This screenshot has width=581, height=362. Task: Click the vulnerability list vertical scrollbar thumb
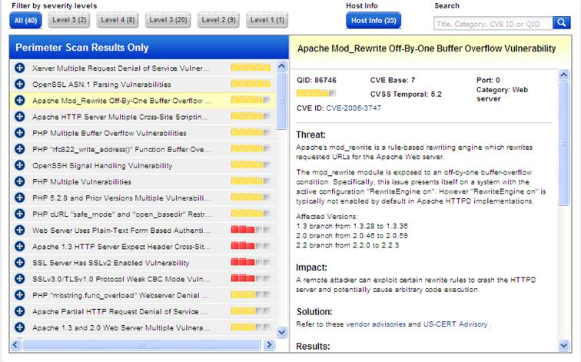pos(281,101)
